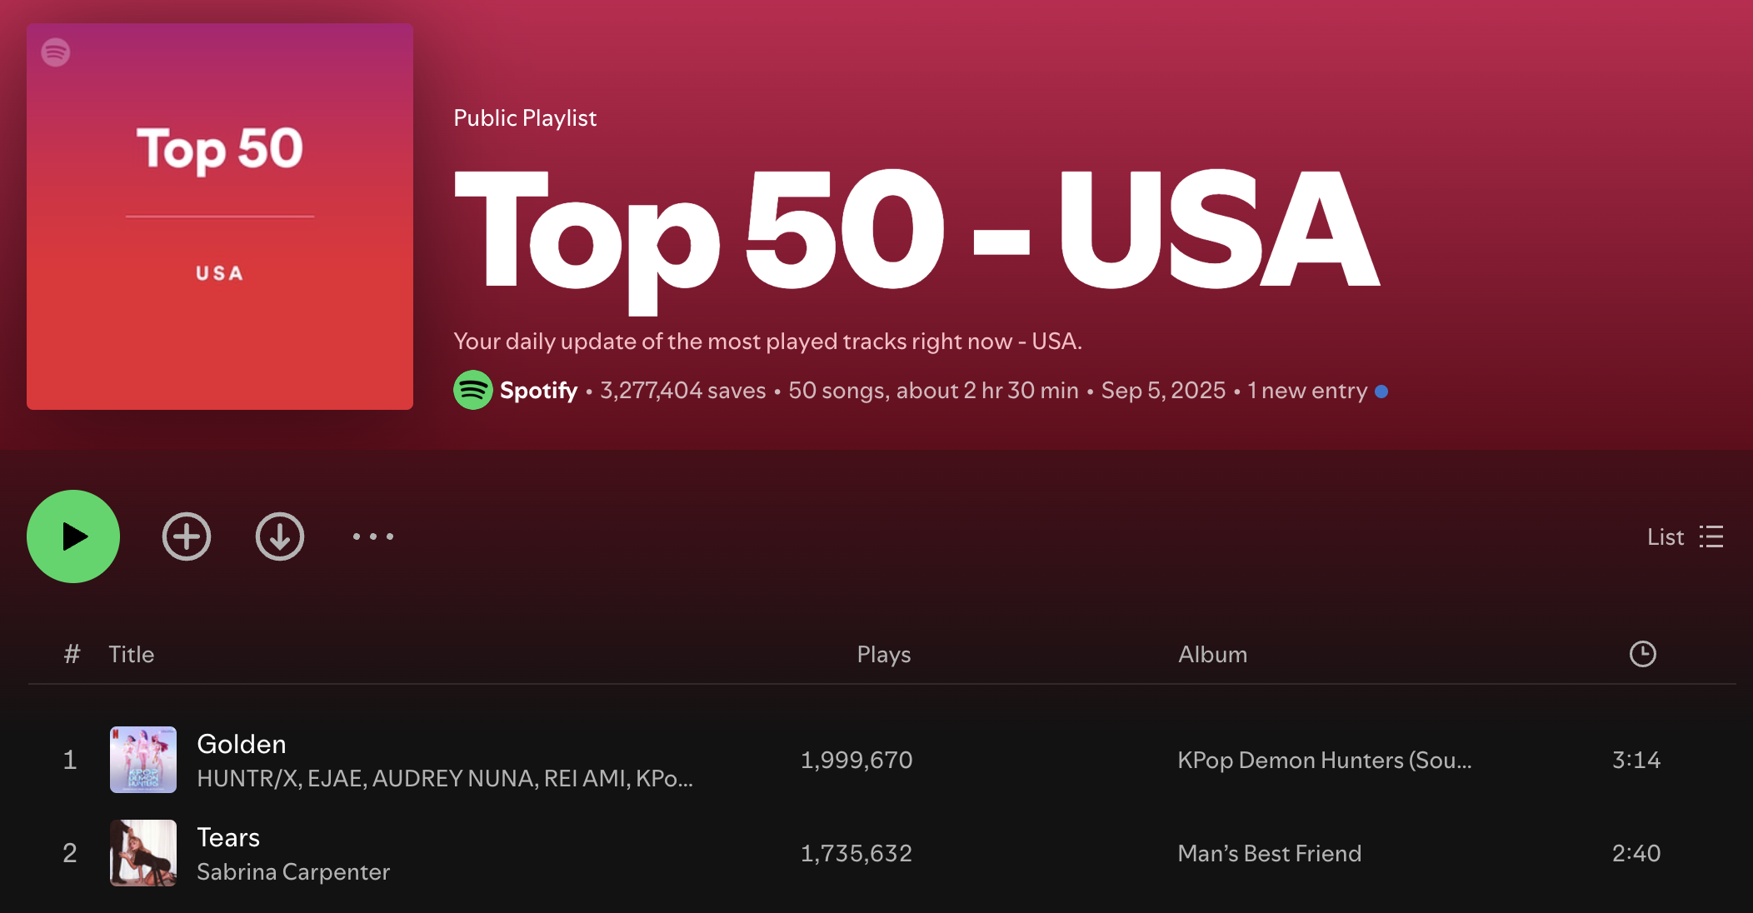The height and width of the screenshot is (913, 1753).
Task: Download the playlist for offline listening
Action: click(280, 536)
